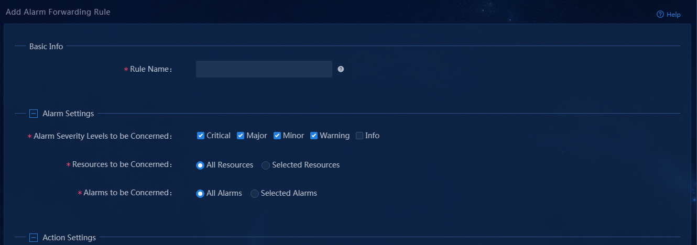The image size is (697, 245).
Task: Focus the Rule Name input field
Action: [x=264, y=69]
